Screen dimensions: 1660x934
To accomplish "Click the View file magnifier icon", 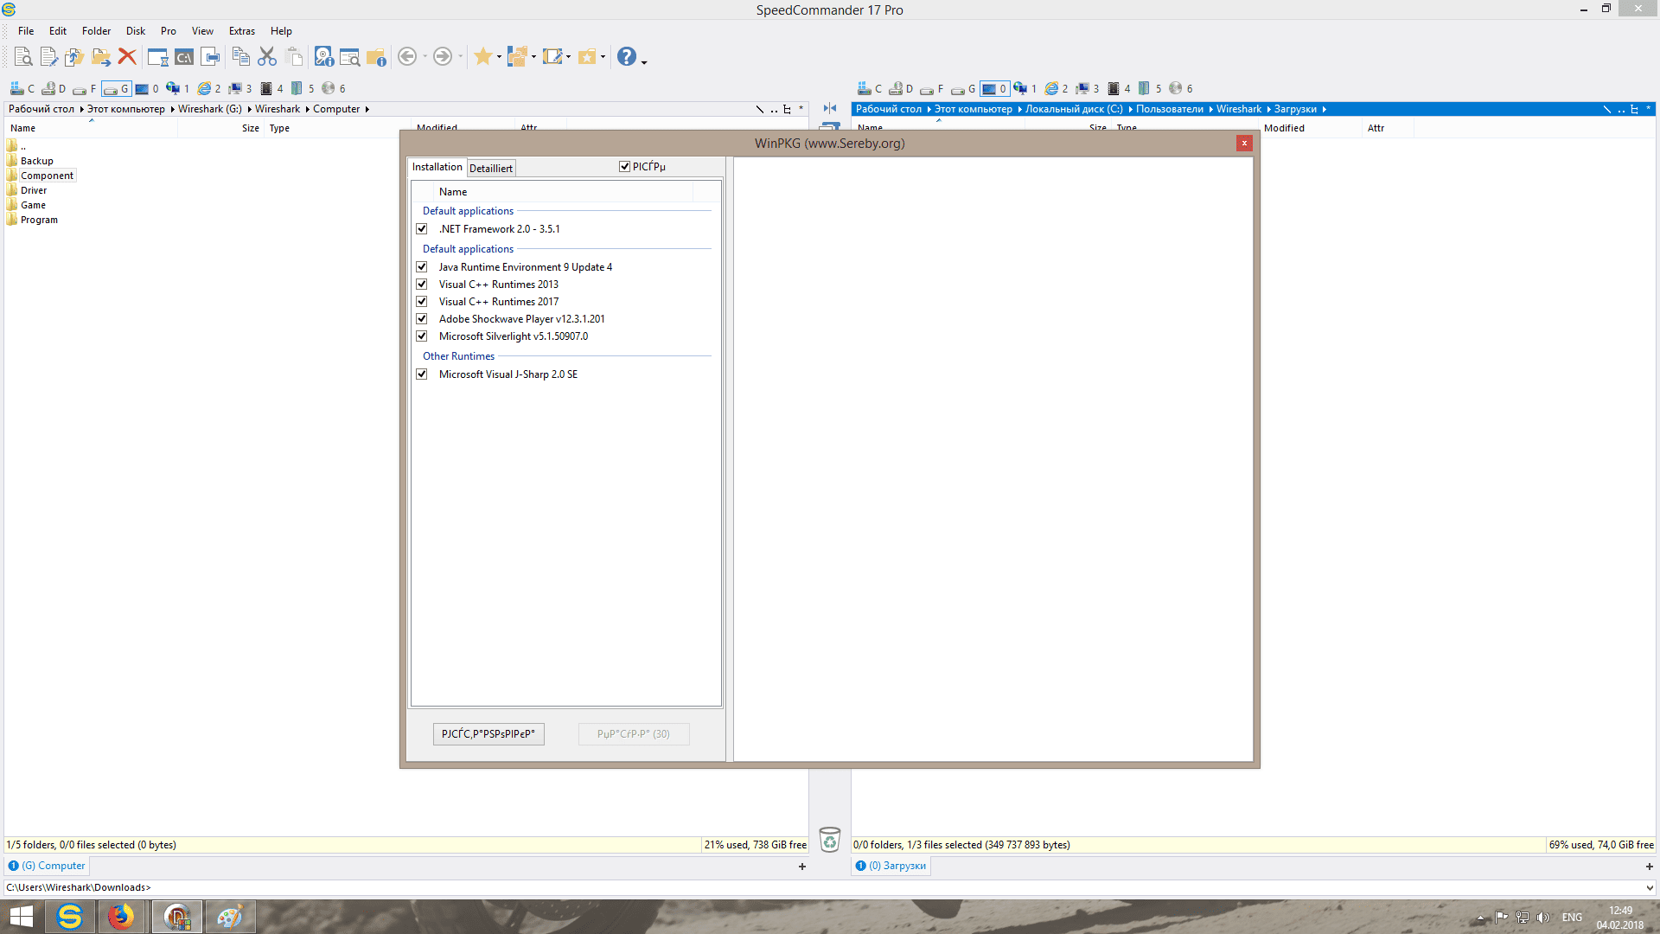I will (23, 57).
